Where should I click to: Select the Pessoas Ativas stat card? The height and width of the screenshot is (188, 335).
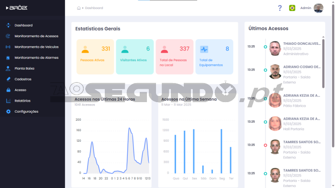[x=95, y=57]
